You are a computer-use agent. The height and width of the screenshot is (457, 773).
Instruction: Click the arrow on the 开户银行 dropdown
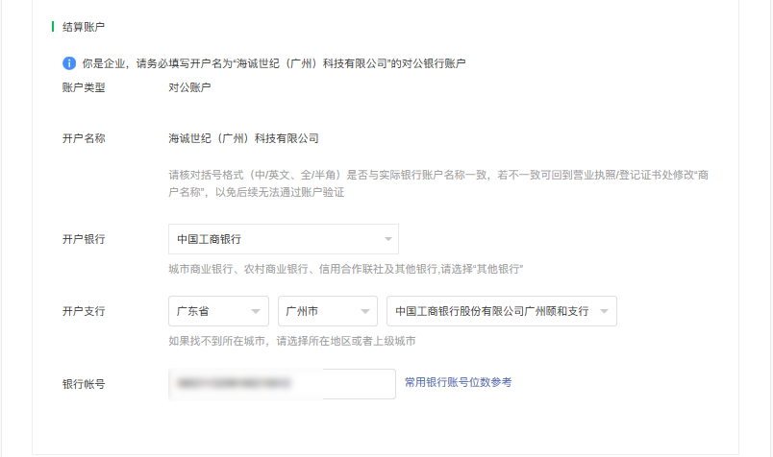click(387, 239)
